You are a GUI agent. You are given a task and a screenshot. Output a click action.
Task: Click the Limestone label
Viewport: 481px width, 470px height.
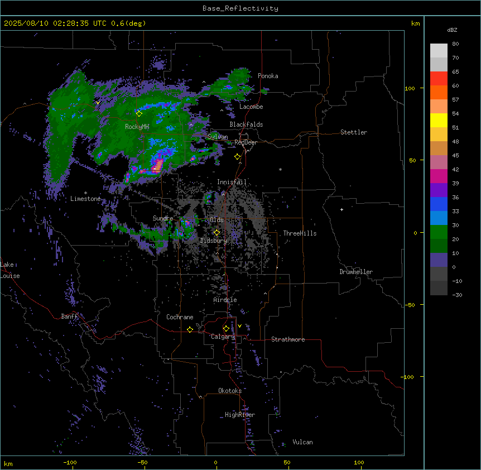tap(85, 199)
